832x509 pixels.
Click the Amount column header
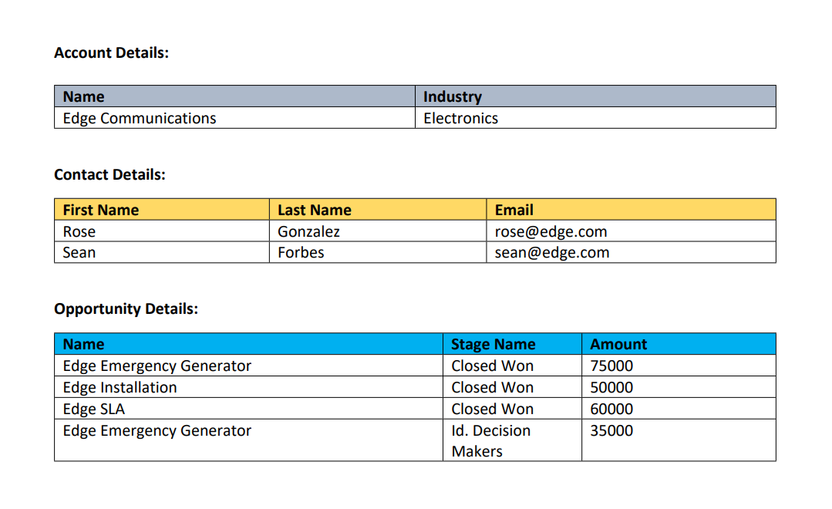679,344
